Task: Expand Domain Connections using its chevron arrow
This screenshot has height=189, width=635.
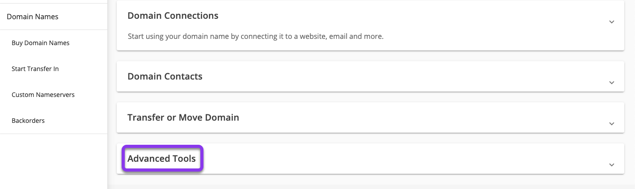Action: coord(612,22)
